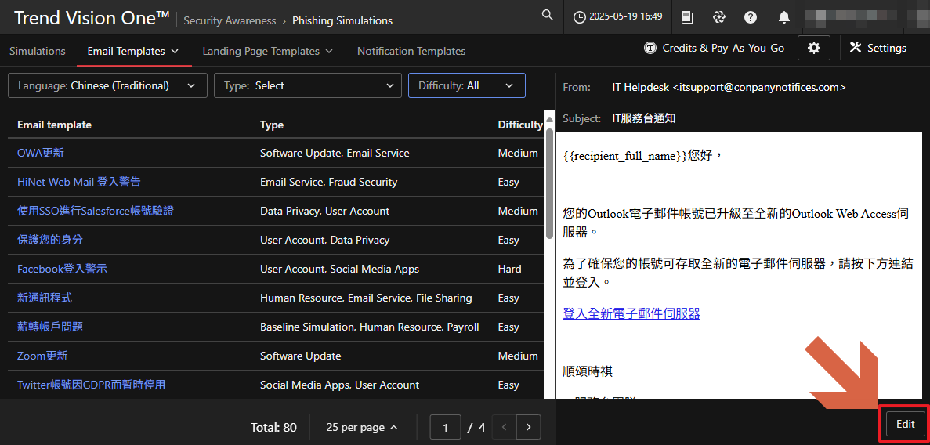The image size is (930, 445).
Task: Open the Landing Page Templates tab
Action: (x=267, y=51)
